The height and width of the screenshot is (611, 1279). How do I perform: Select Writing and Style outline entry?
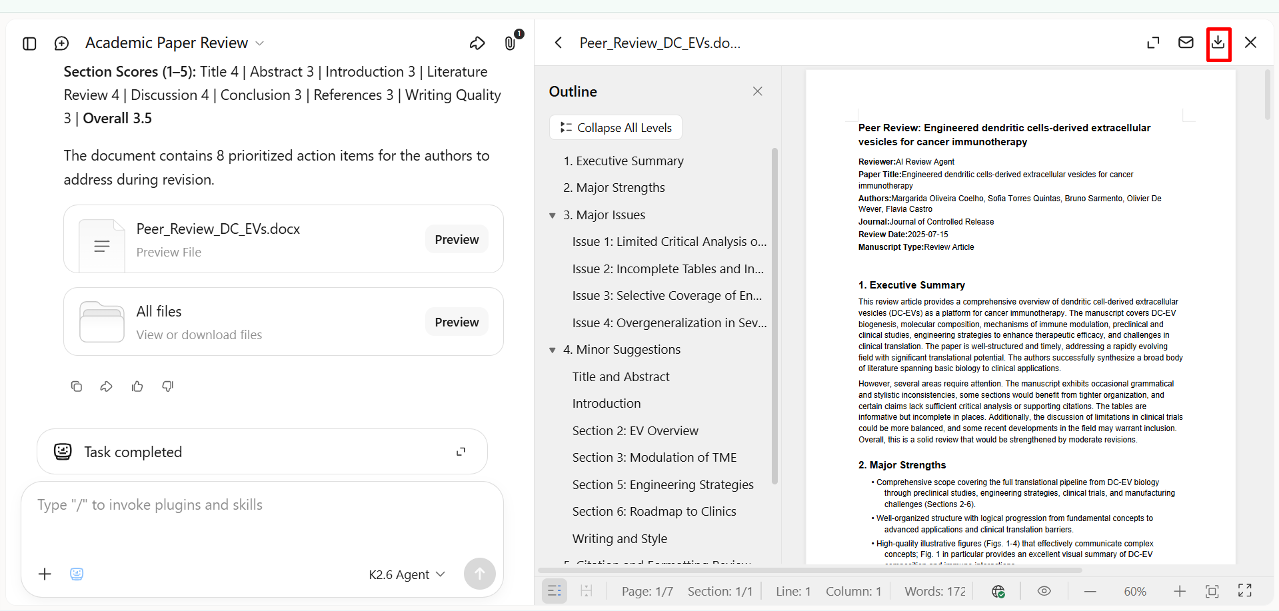coord(620,538)
